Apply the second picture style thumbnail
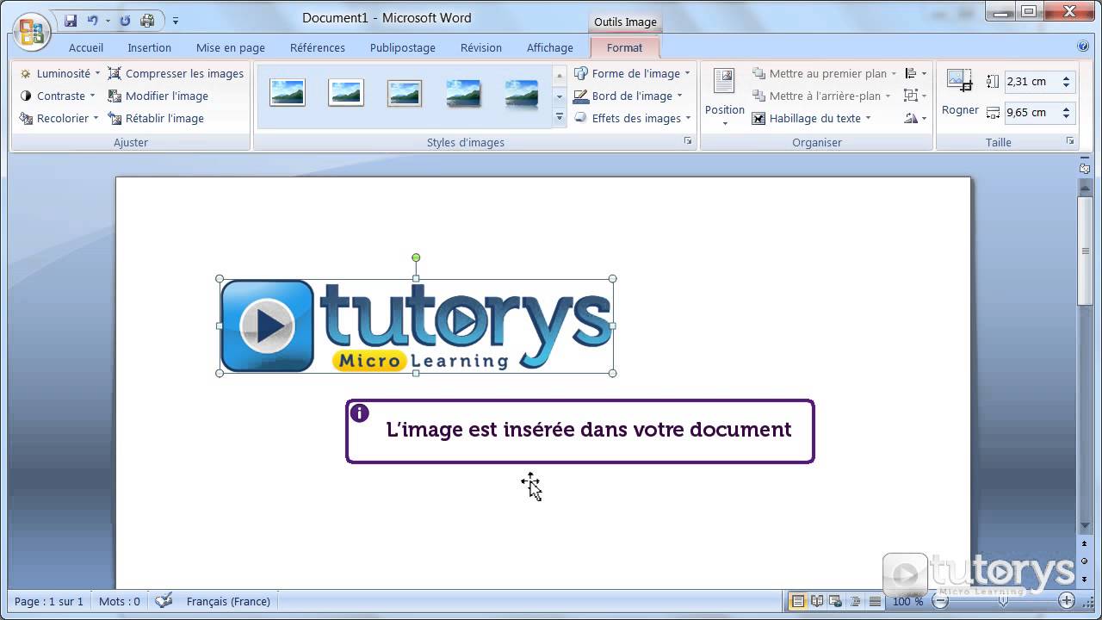The image size is (1102, 620). 346,93
